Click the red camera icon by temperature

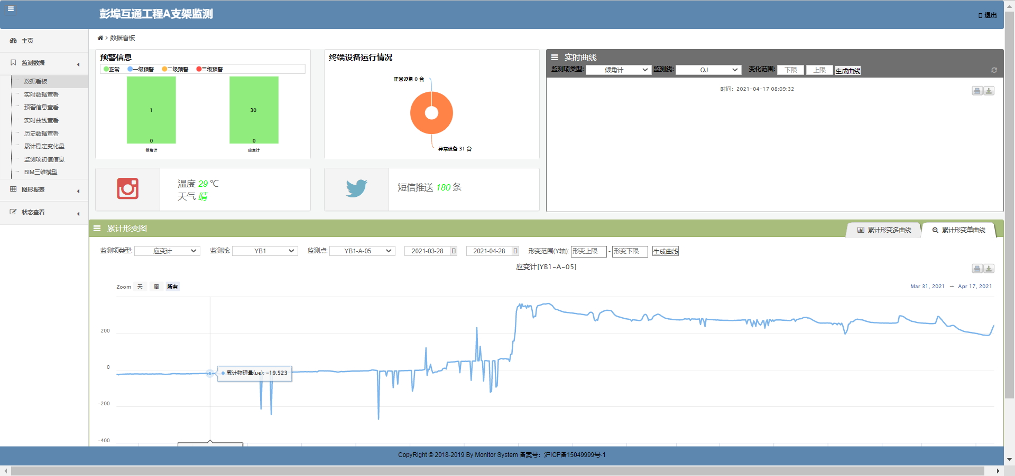pyautogui.click(x=127, y=189)
